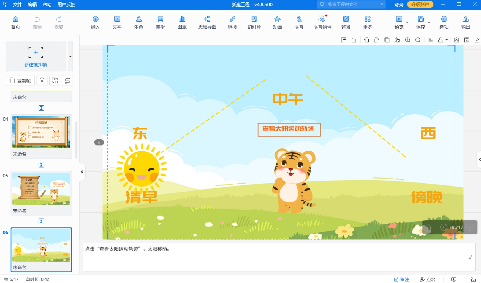Click the 升级账户 upgrade account button
The height and width of the screenshot is (283, 481).
420,4
